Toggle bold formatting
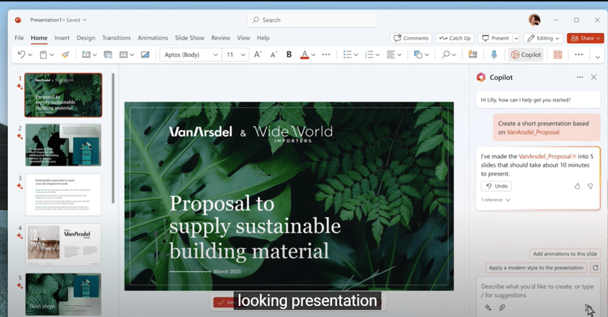 [x=289, y=55]
